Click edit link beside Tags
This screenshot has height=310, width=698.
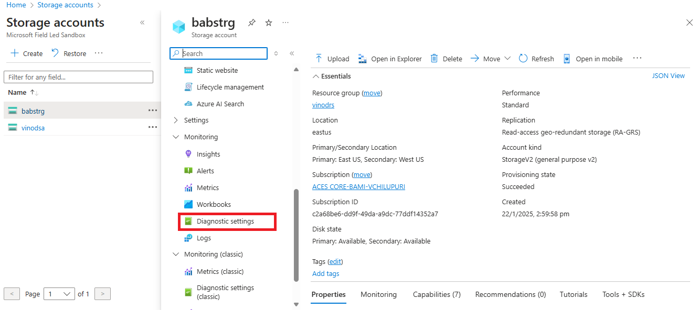point(335,262)
